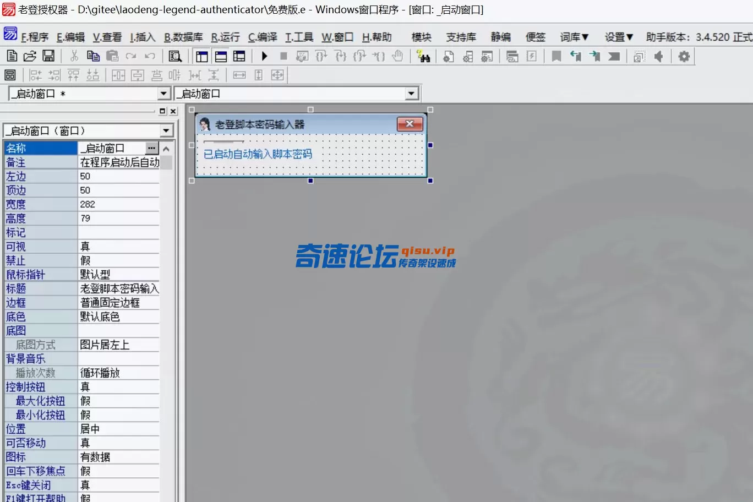The height and width of the screenshot is (502, 753).
Task: Click the document-with-gear toolbar icon
Action: (x=449, y=56)
